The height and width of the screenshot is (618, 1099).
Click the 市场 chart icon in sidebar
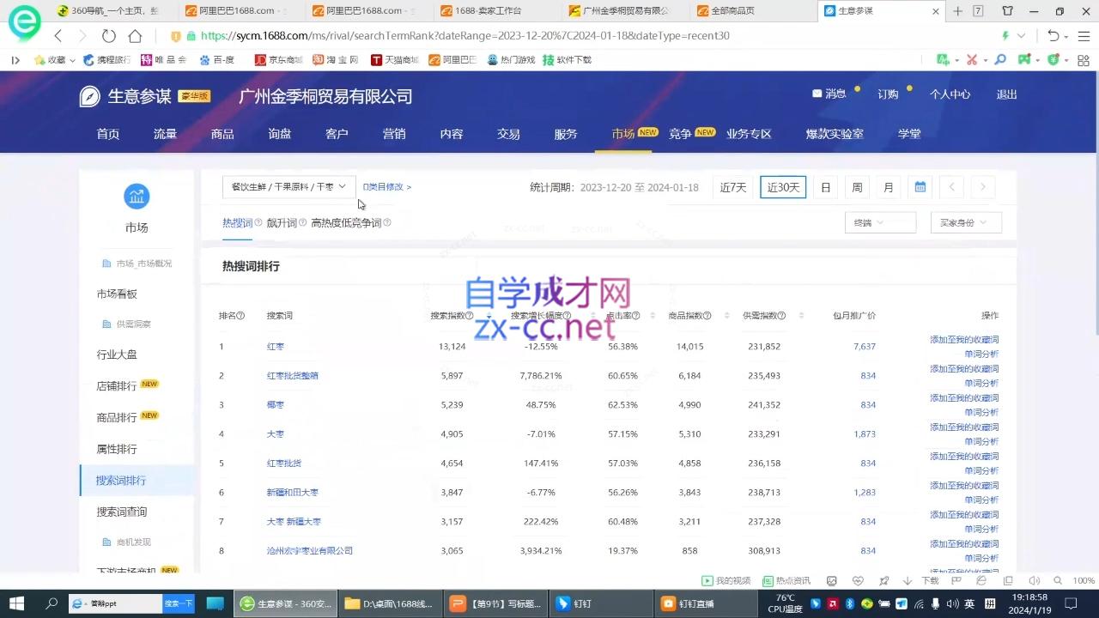pyautogui.click(x=137, y=197)
